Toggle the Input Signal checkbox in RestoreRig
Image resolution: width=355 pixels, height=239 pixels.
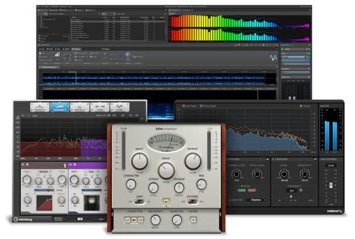pyautogui.click(x=184, y=106)
